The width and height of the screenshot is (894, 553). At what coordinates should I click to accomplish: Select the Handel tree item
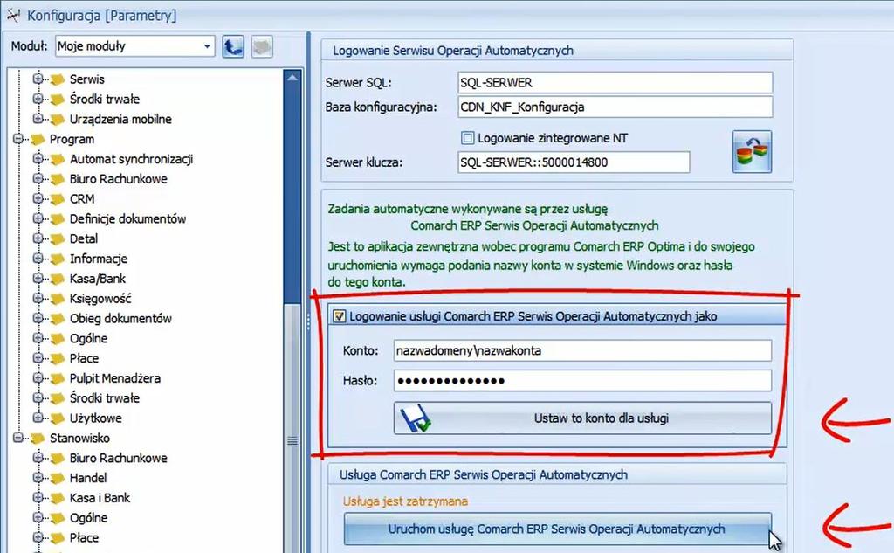coord(88,478)
